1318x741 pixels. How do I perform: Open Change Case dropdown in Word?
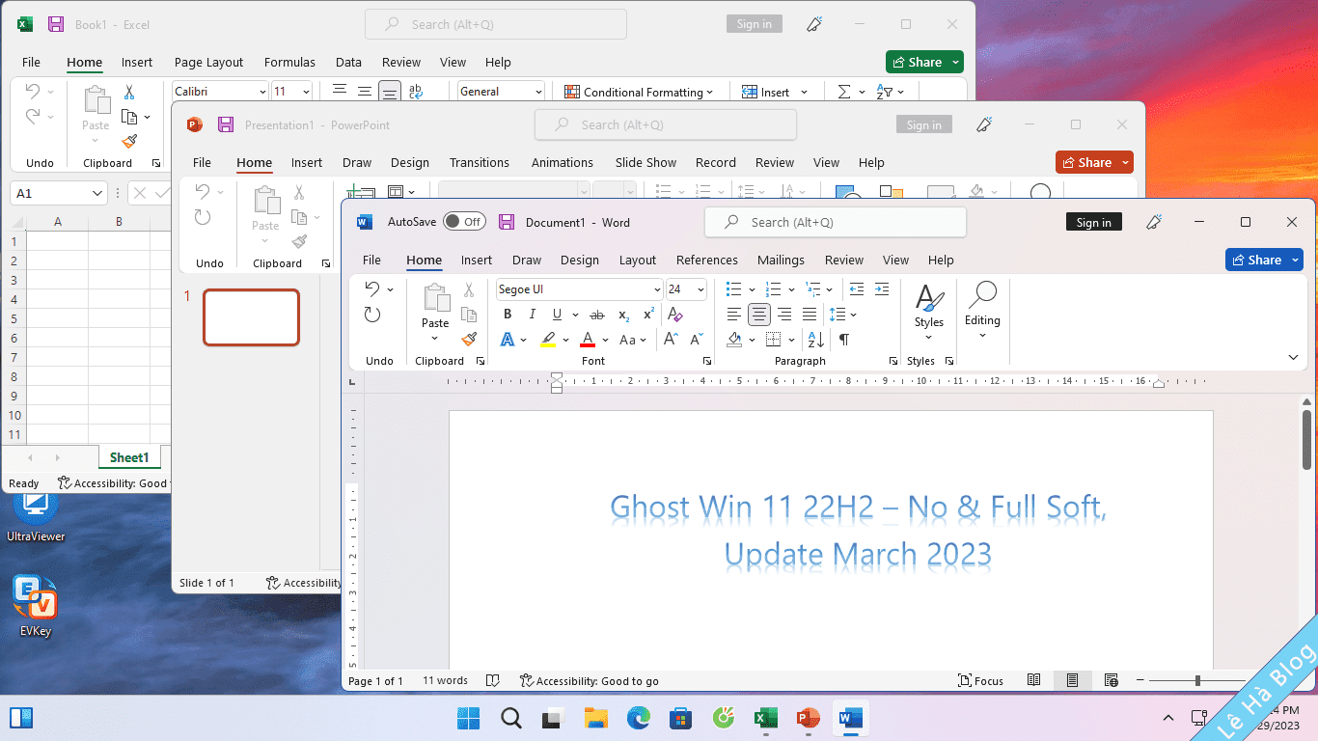coord(633,340)
